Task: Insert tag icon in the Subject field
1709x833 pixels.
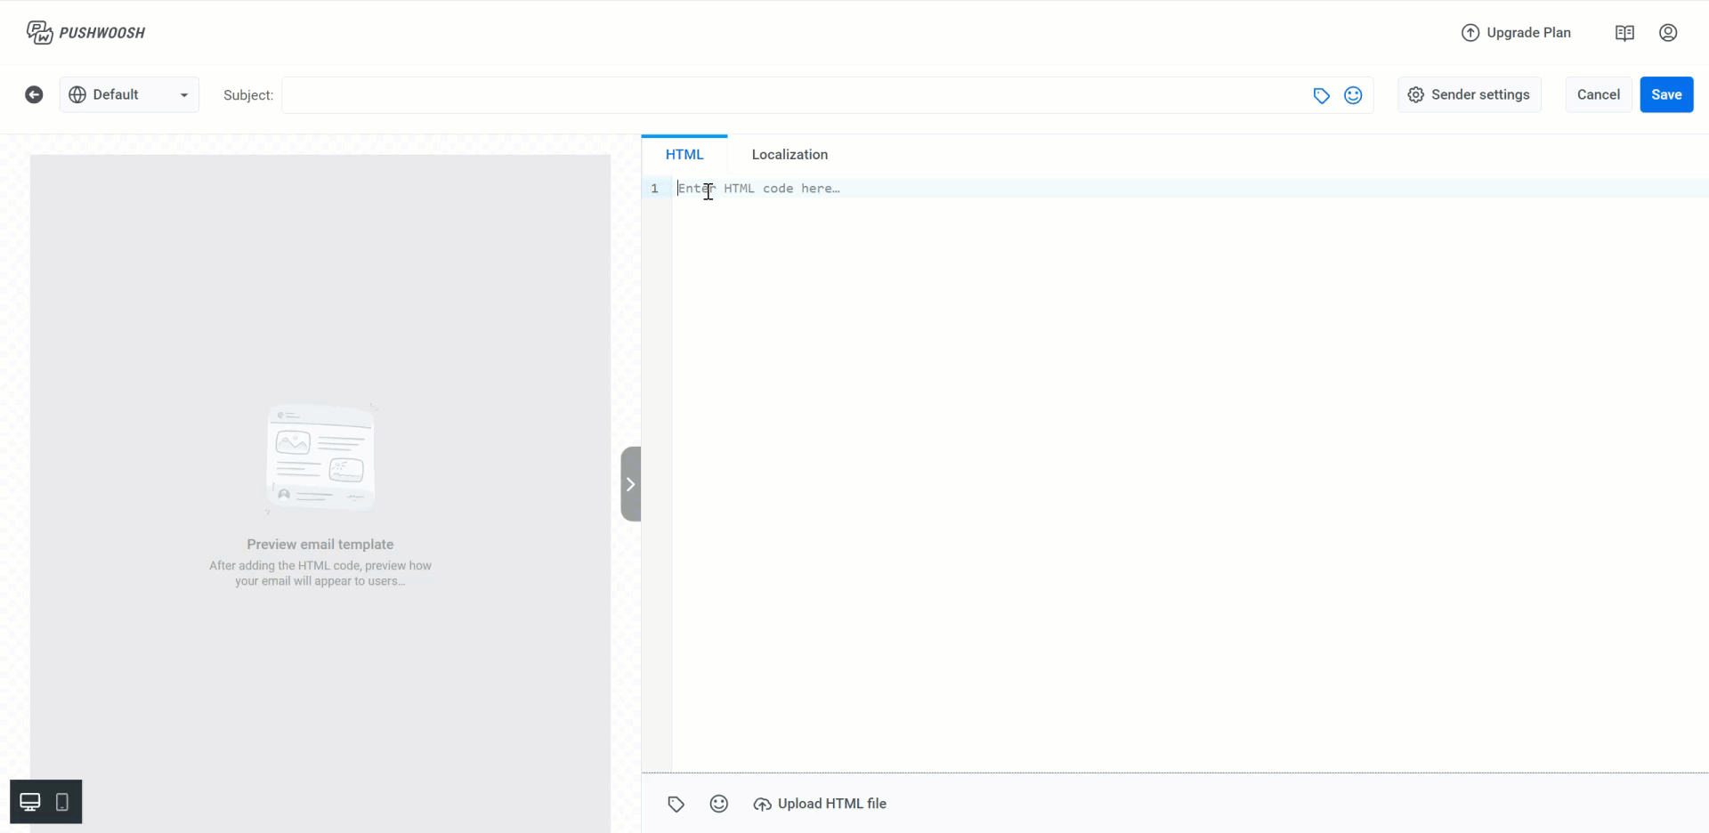Action: click(1321, 95)
